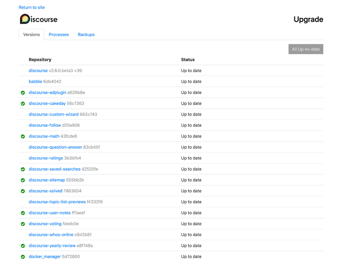
Task: Open the discourse-sitemap repository link
Action: (47, 180)
